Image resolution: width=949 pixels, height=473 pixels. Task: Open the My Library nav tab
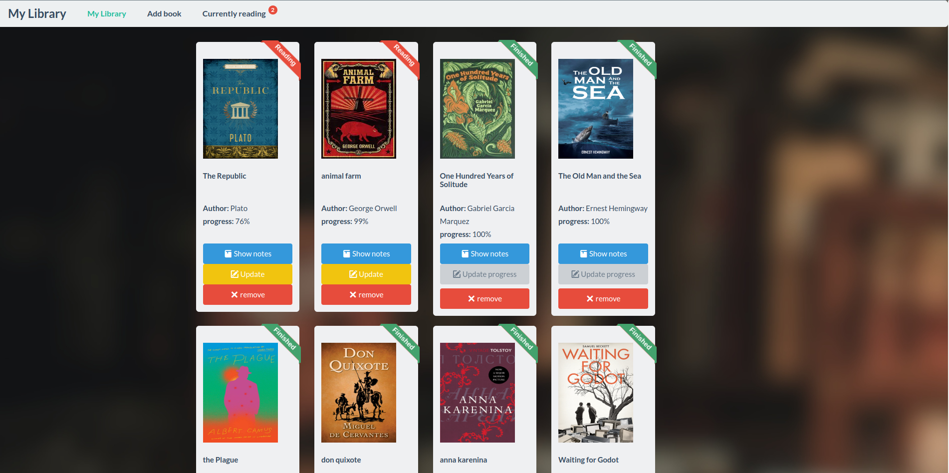(106, 13)
